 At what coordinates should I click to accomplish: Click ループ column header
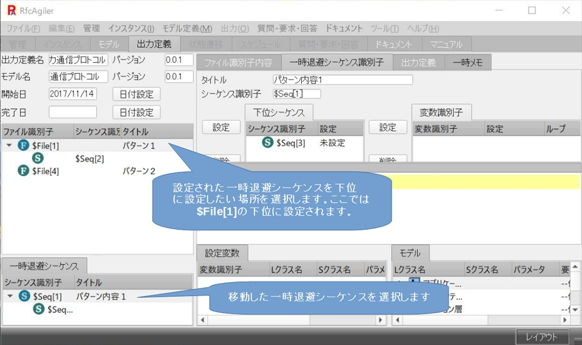[x=562, y=128]
